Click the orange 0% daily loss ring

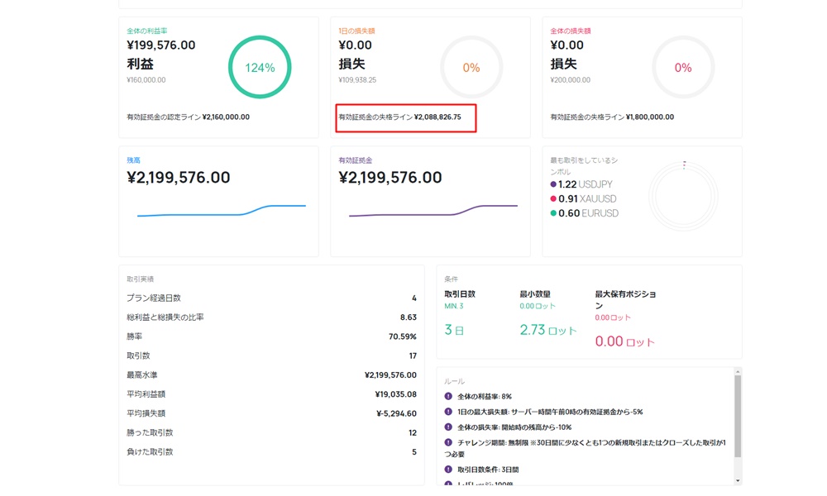tap(471, 68)
